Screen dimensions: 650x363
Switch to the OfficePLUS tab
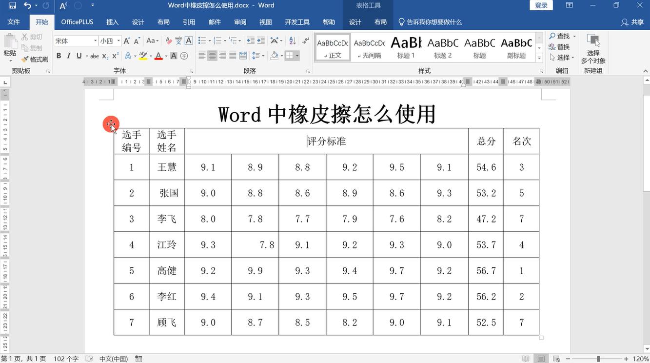(77, 22)
